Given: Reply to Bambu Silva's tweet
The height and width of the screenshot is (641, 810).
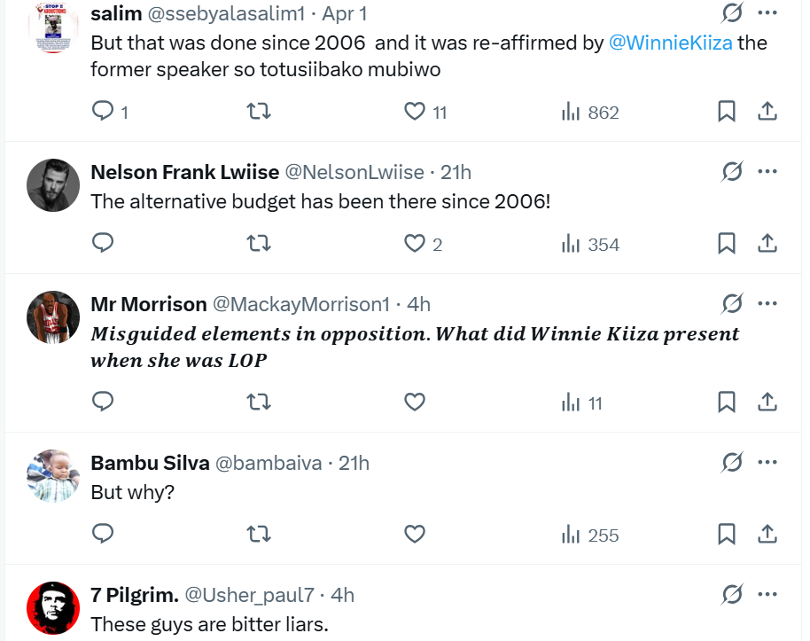Looking at the screenshot, I should (104, 535).
